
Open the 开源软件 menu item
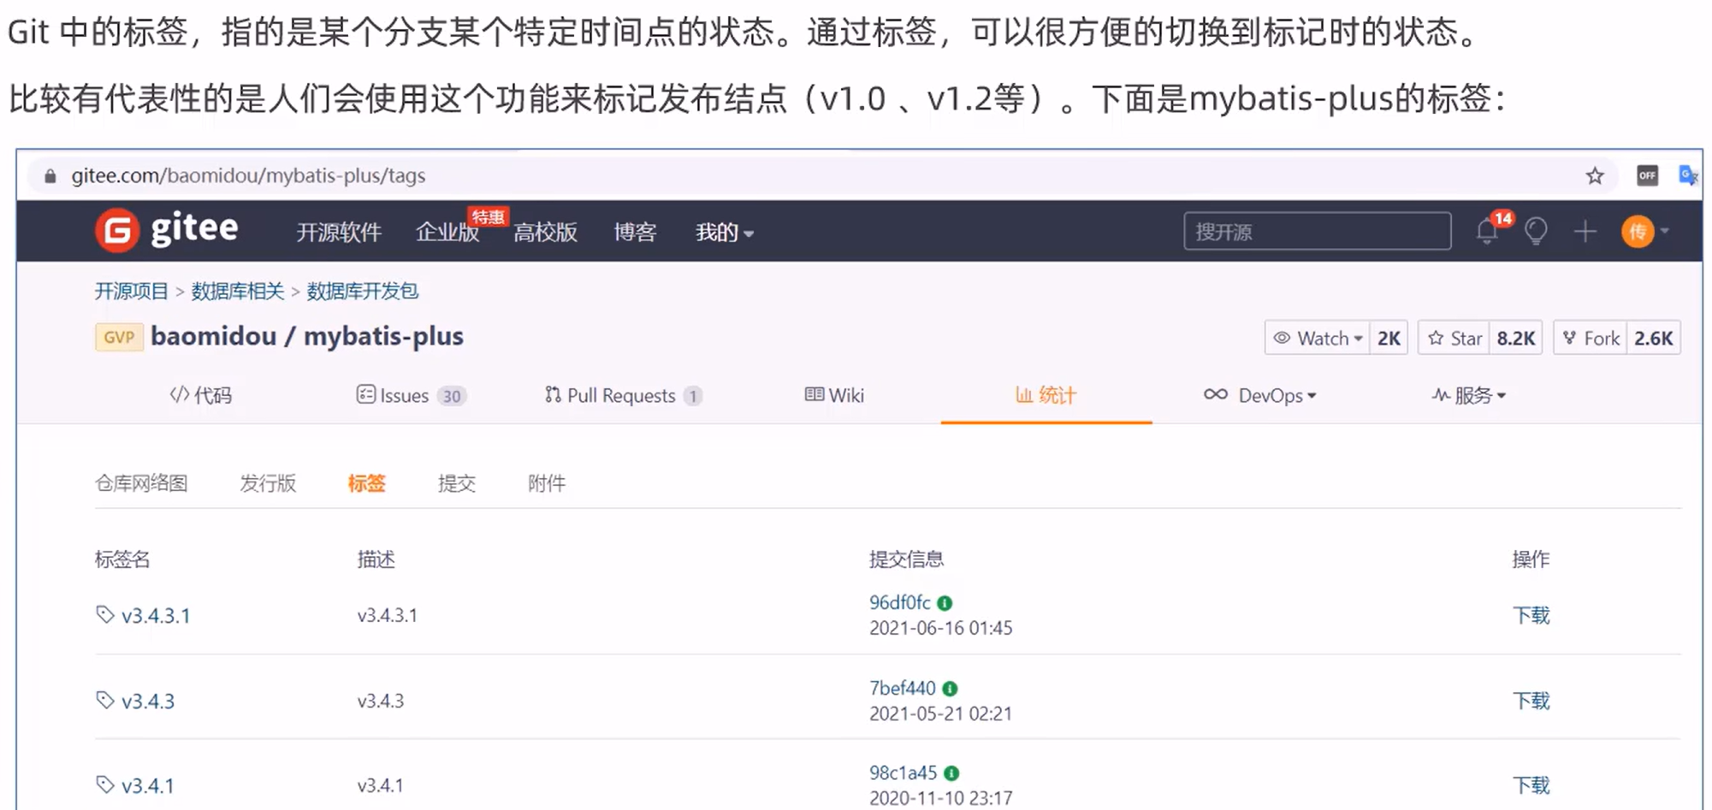pyautogui.click(x=339, y=232)
